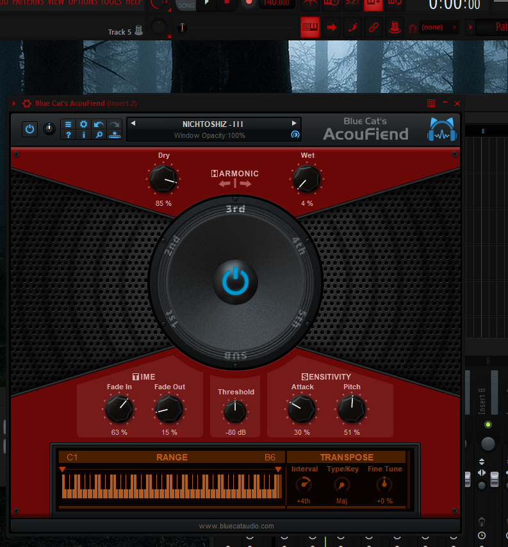Click the FL Studio stop button
The width and height of the screenshot is (508, 547).
[x=227, y=3]
